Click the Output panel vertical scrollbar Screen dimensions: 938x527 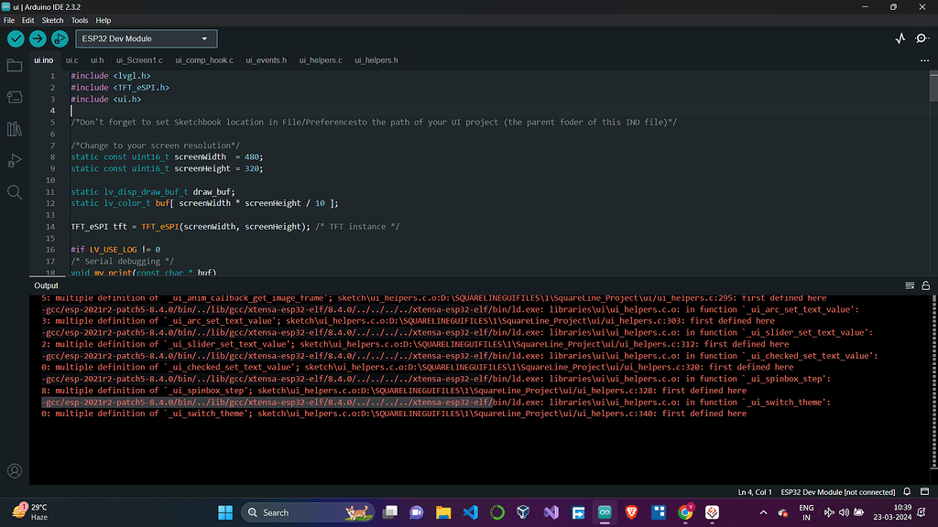click(934, 382)
